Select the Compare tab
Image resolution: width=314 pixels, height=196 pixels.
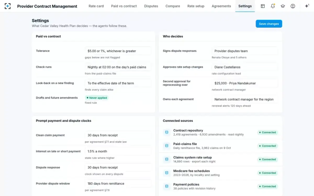point(173,6)
